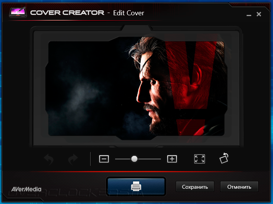The height and width of the screenshot is (204, 273).
Task: Click the cover image preview
Action: point(136,88)
